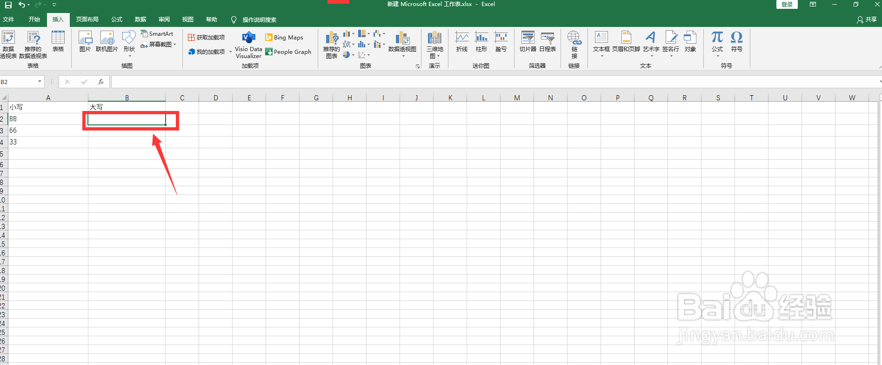Launch Visio Data Visualizer add-in
The width and height of the screenshot is (882, 365).
click(x=248, y=45)
